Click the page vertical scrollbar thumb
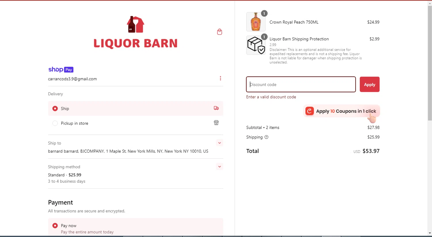432x237 pixels. pos(430,63)
